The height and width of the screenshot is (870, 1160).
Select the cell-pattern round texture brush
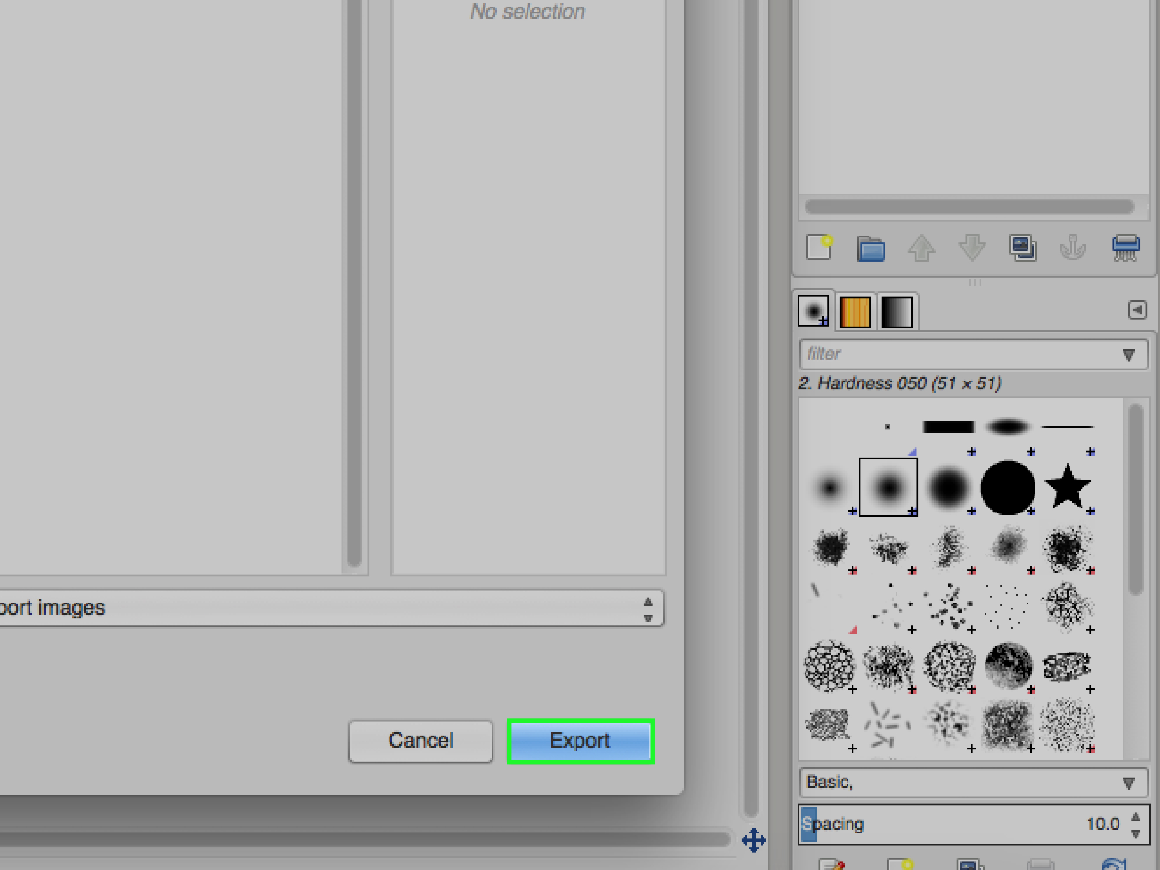(x=829, y=666)
